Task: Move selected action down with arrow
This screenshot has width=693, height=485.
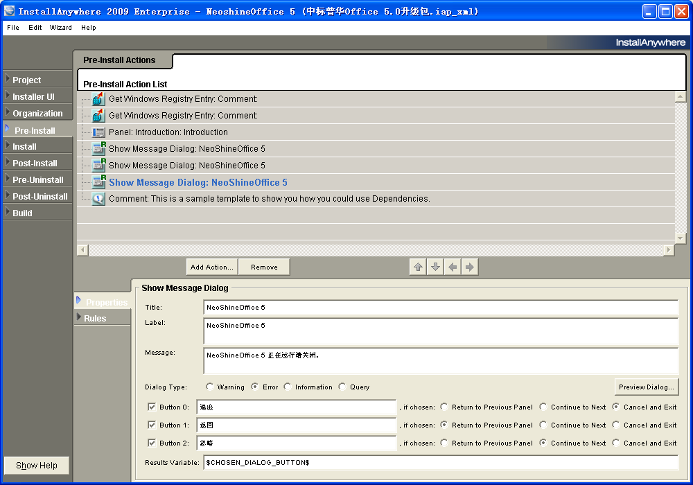Action: tap(435, 267)
